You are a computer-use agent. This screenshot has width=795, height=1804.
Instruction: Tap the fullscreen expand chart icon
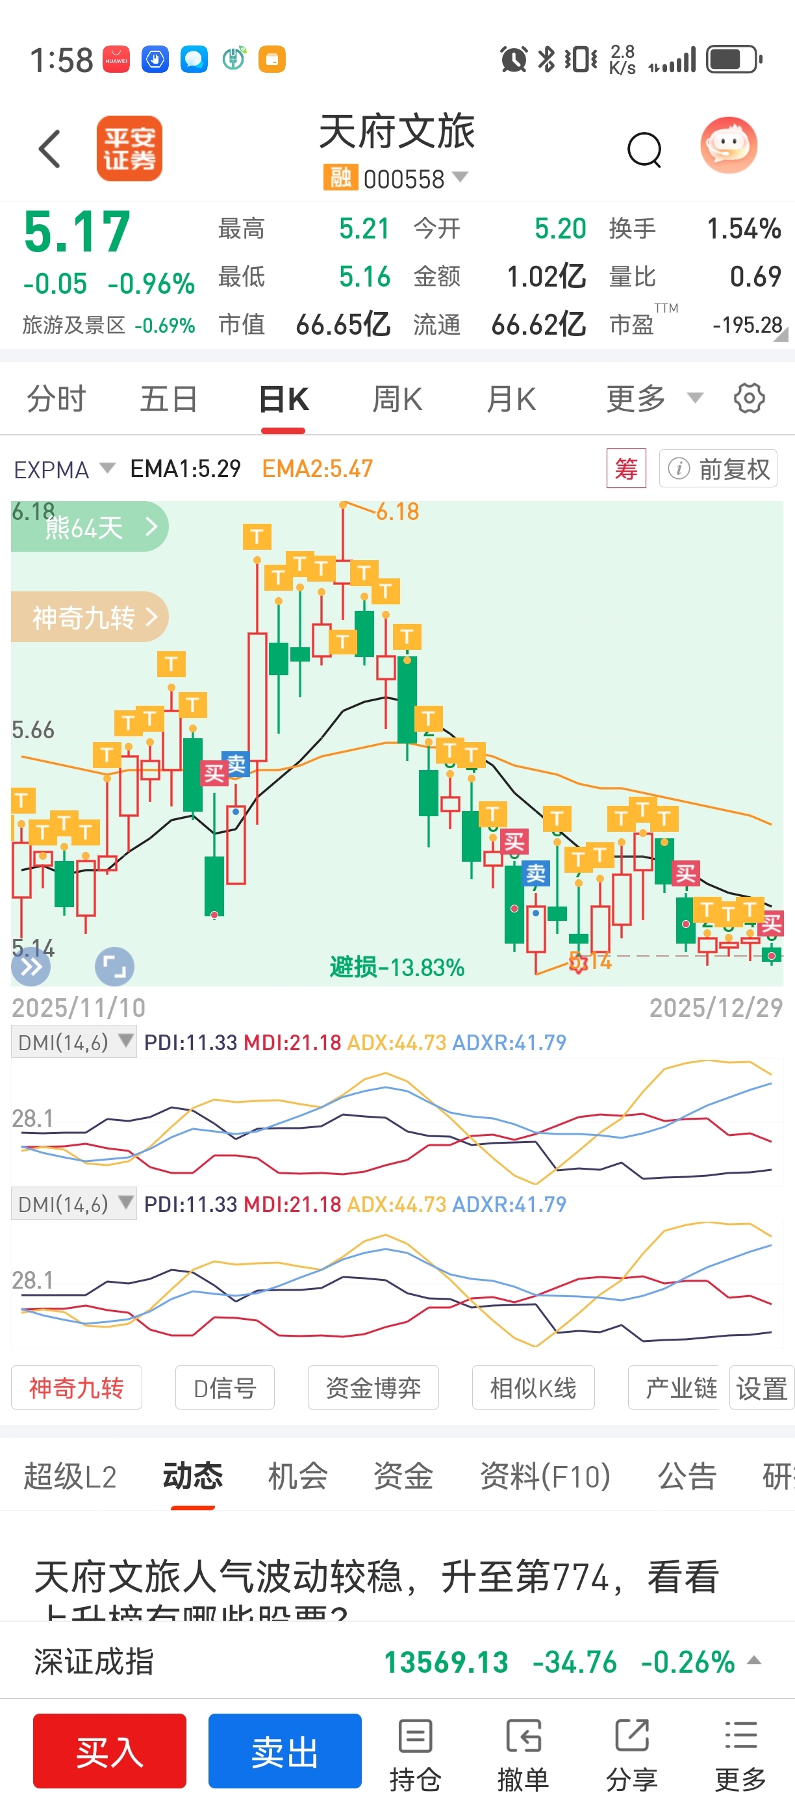point(114,967)
